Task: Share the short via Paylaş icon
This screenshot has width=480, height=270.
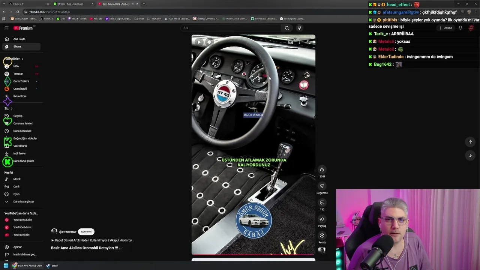Action: pos(322,219)
